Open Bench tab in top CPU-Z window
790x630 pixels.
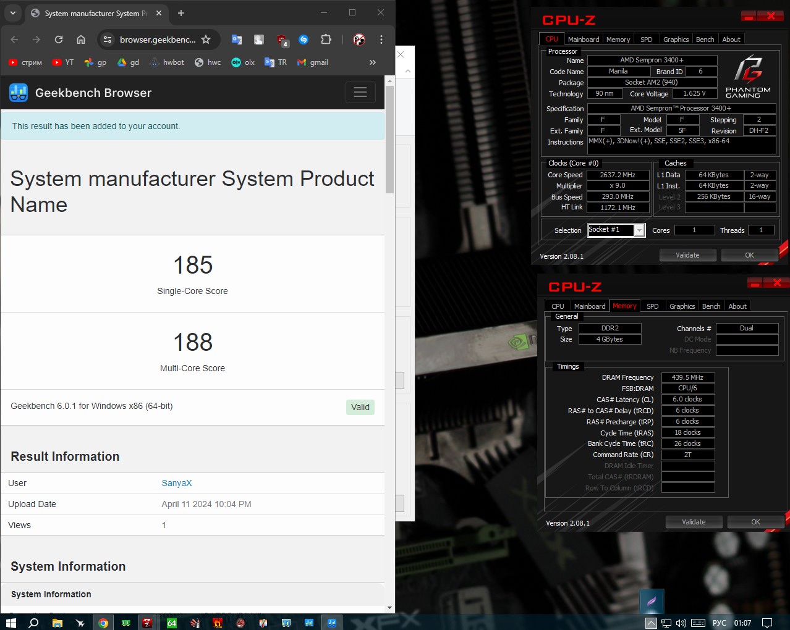point(705,40)
